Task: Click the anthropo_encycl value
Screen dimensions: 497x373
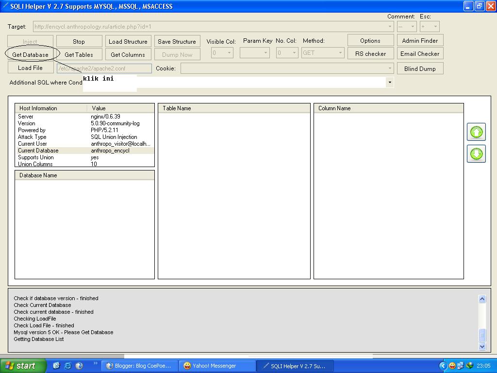Action: [x=110, y=151]
